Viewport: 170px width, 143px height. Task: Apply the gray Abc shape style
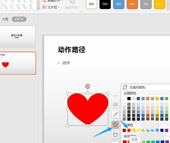click(146, 4)
